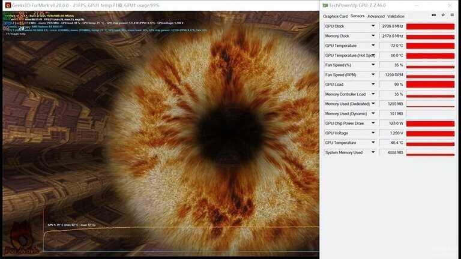This screenshot has height=259, width=461.
Task: Minimize the GPU-Z window
Action: [x=417, y=5]
